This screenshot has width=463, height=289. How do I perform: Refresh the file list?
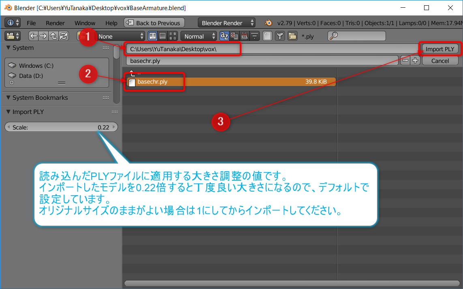pos(63,36)
